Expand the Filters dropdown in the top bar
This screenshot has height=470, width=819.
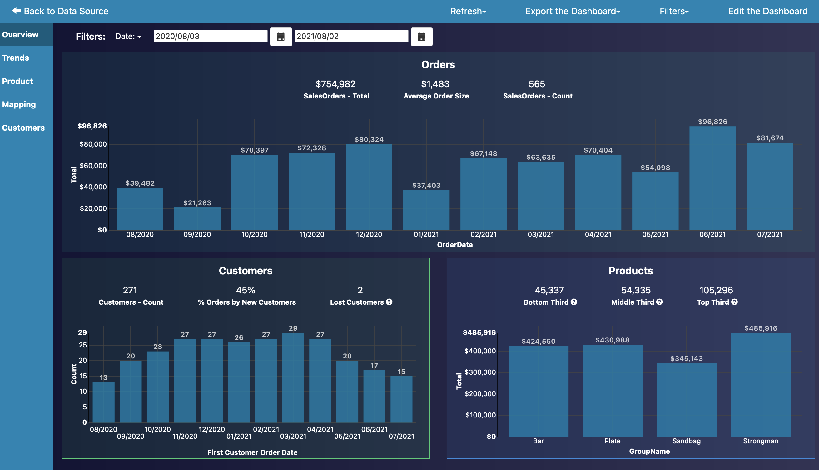tap(674, 11)
